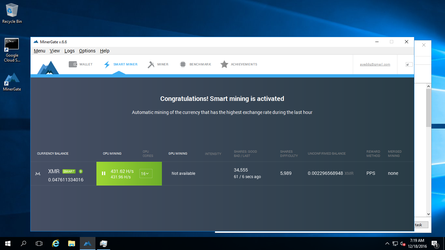Close the background window behind MinerGate

[x=424, y=45]
